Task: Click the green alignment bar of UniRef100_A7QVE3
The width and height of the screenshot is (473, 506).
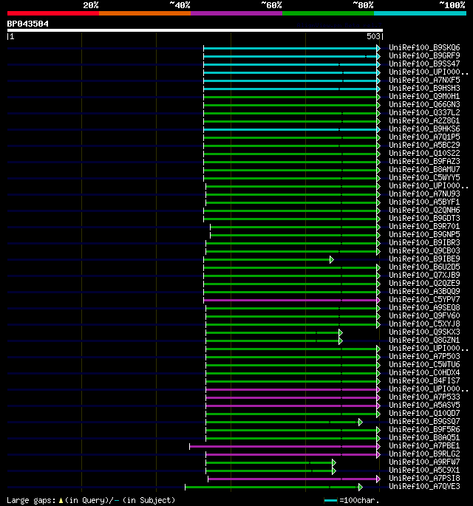Action: (x=272, y=488)
